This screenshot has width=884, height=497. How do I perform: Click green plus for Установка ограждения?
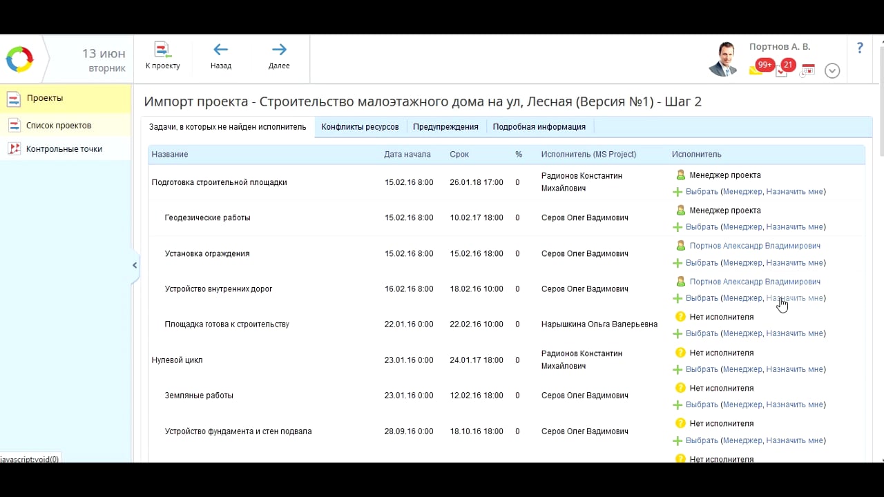point(678,263)
